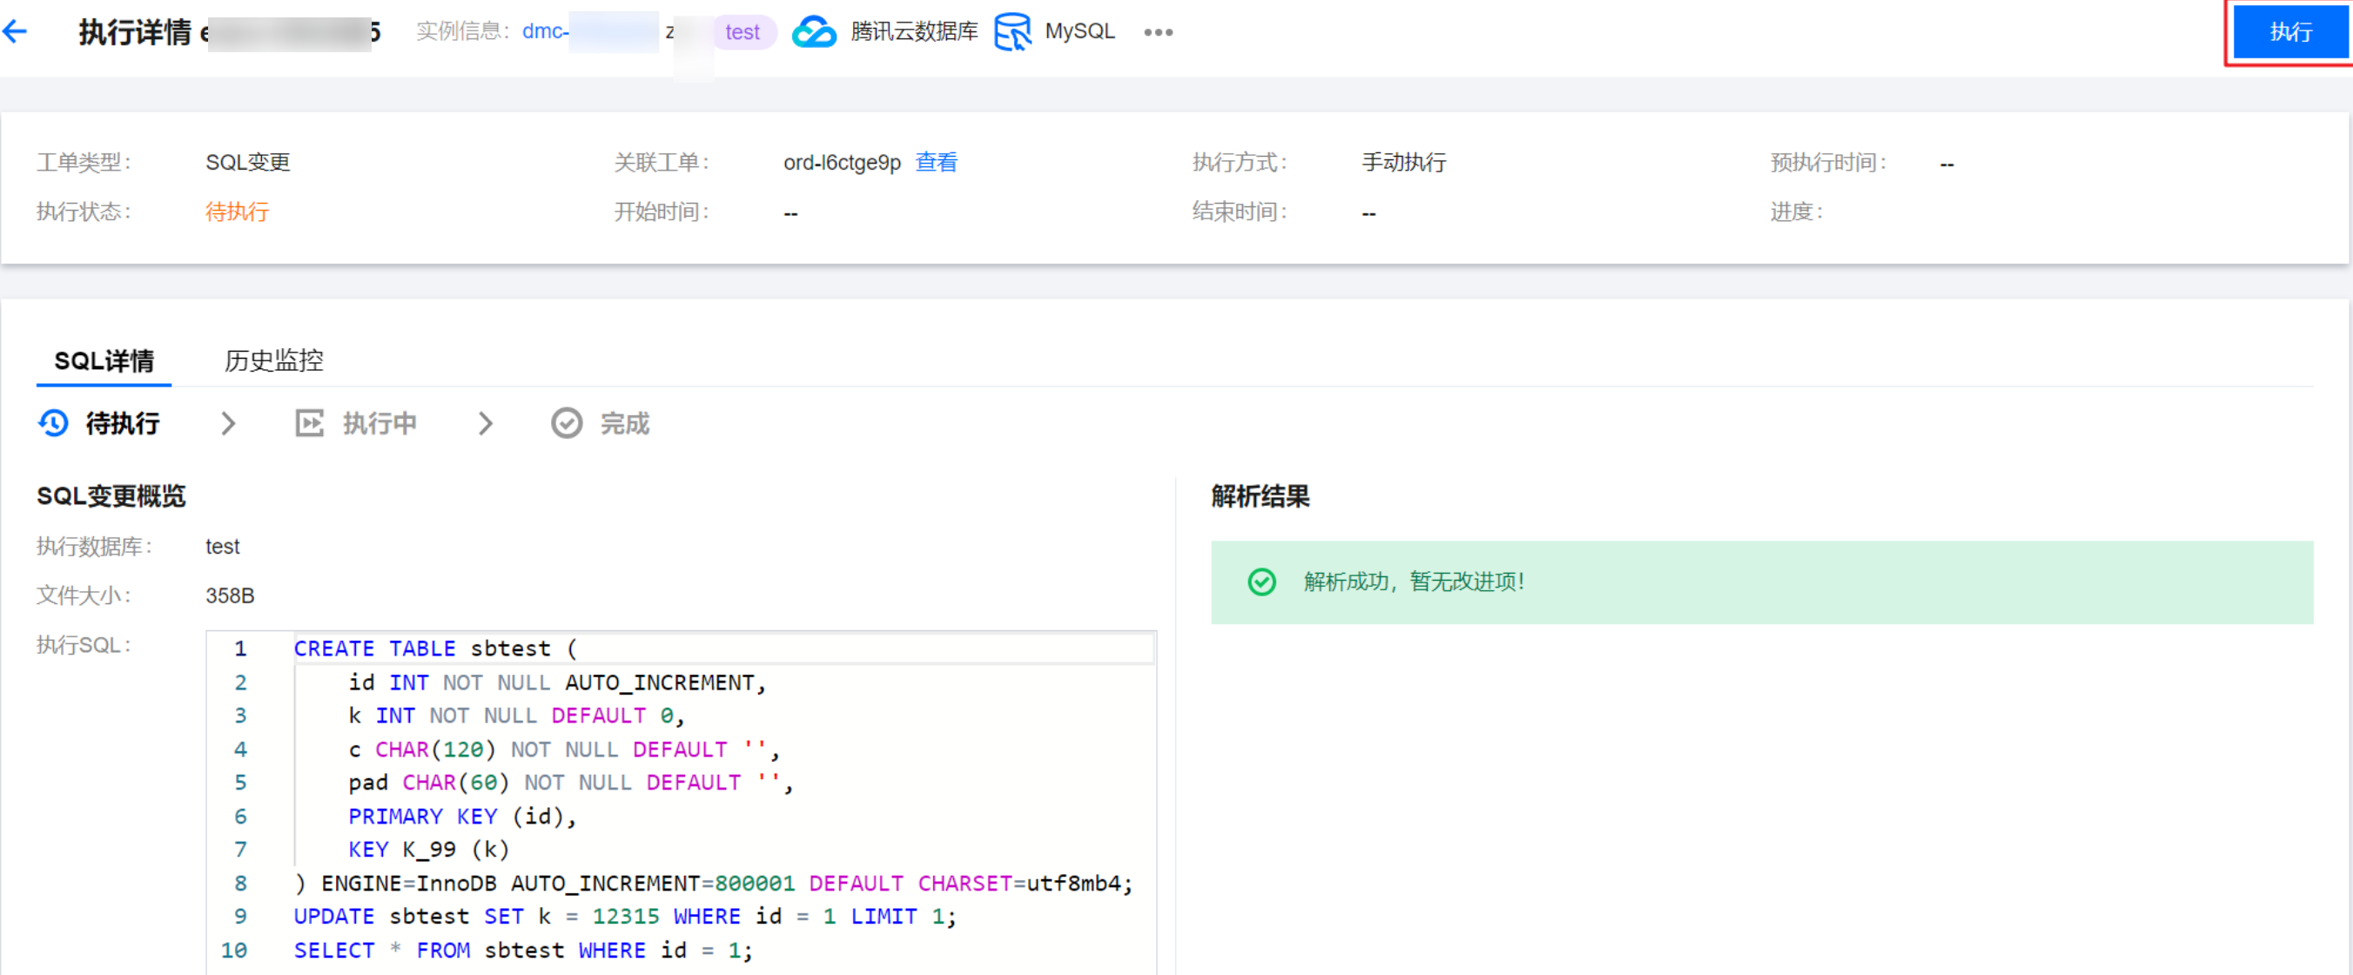The width and height of the screenshot is (2353, 975).
Task: Click chevron after pending execution step
Action: click(228, 423)
